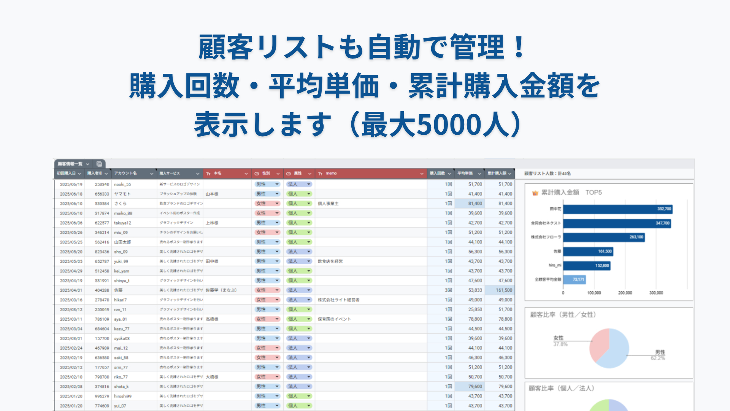Open the memo column filter arrow
The height and width of the screenshot is (411, 730).
tap(422, 174)
